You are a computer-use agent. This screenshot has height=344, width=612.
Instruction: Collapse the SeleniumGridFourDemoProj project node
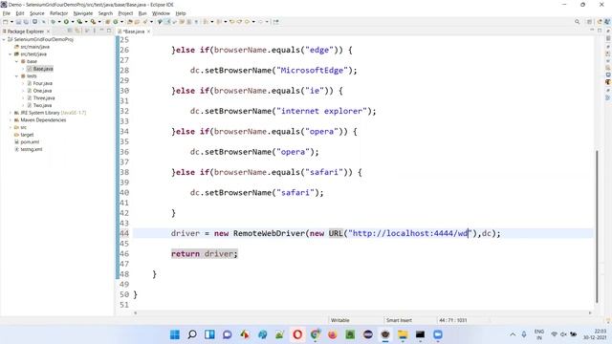coord(4,39)
